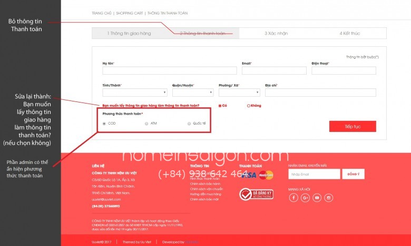The width and height of the screenshot is (411, 246).
Task: Click the MasterCard payment logo
Action: coord(266,175)
